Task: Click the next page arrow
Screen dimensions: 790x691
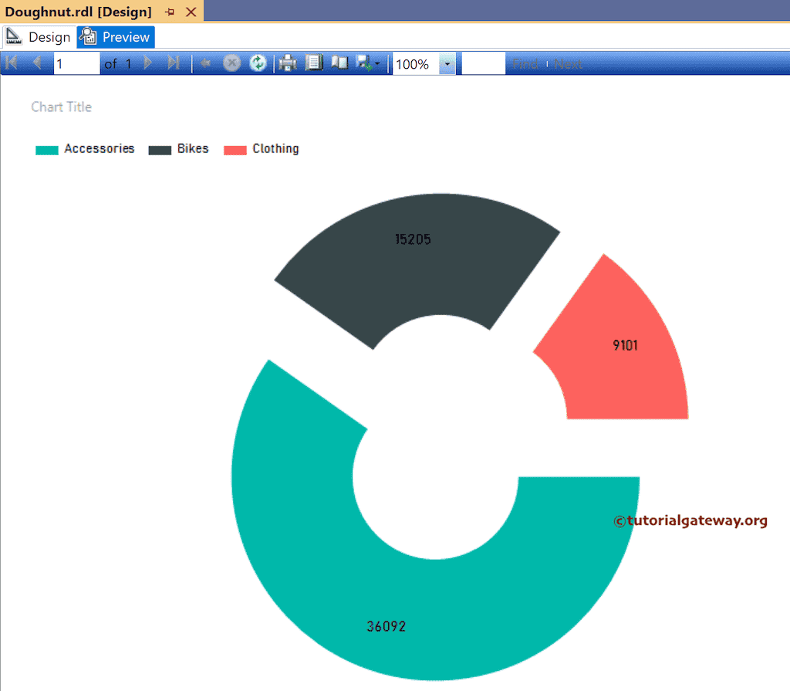Action: 147,63
